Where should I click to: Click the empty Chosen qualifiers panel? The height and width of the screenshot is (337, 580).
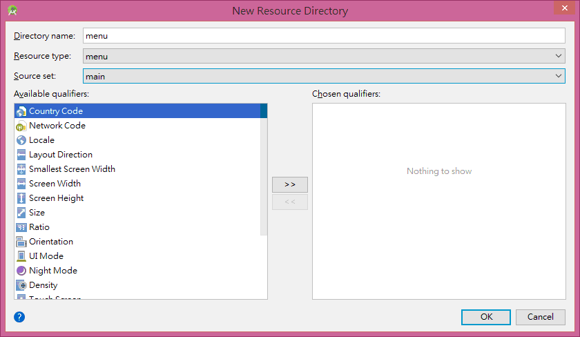pyautogui.click(x=439, y=201)
